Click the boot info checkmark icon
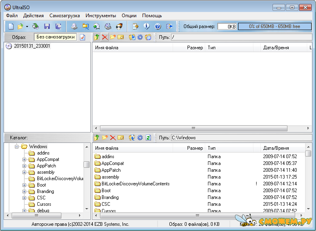Viewport: 316px width, 231px height. point(82,37)
